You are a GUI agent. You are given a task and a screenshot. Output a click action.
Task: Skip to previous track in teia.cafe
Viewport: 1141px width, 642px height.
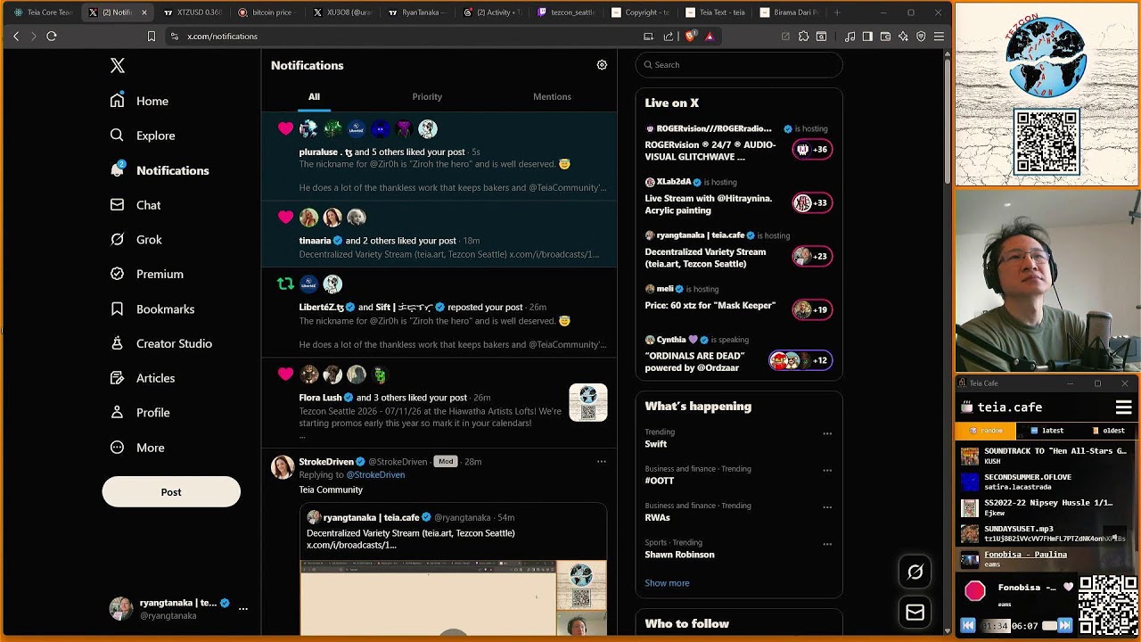click(968, 626)
